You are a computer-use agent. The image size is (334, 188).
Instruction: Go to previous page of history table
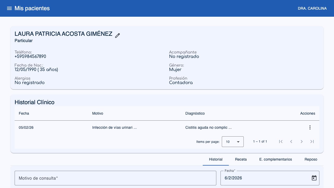[291, 142]
